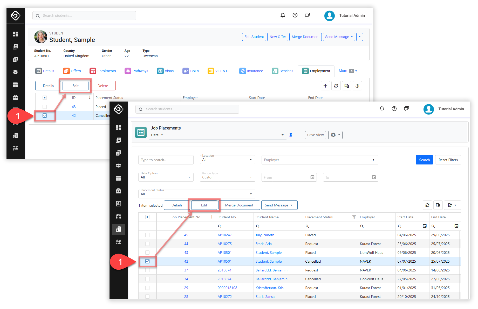Open the help question mark icon in student page
The width and height of the screenshot is (478, 309).
click(x=295, y=15)
